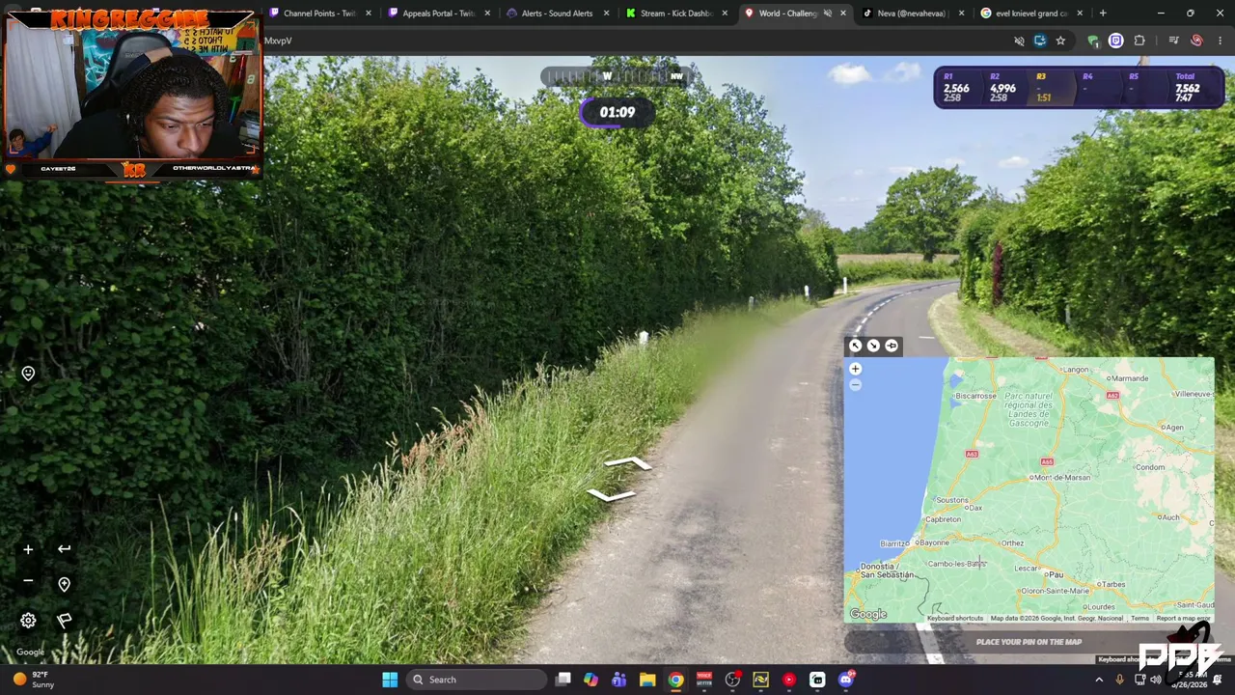1235x695 pixels.
Task: Click the taskbar Search box
Action: pyautogui.click(x=477, y=680)
